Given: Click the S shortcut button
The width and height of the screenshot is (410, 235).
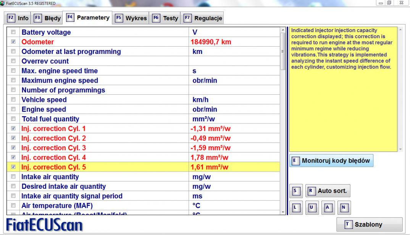Looking at the screenshot, I should coord(296,191).
